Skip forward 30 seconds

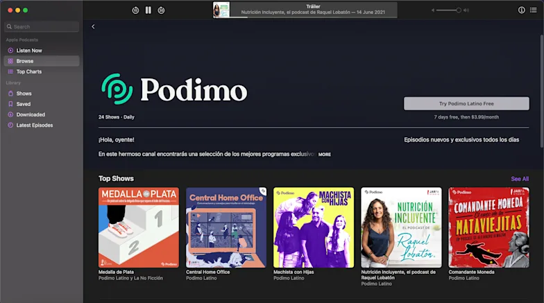pyautogui.click(x=161, y=10)
